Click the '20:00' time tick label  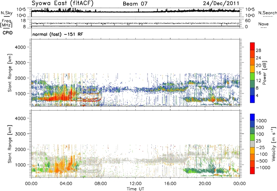(x=205, y=184)
